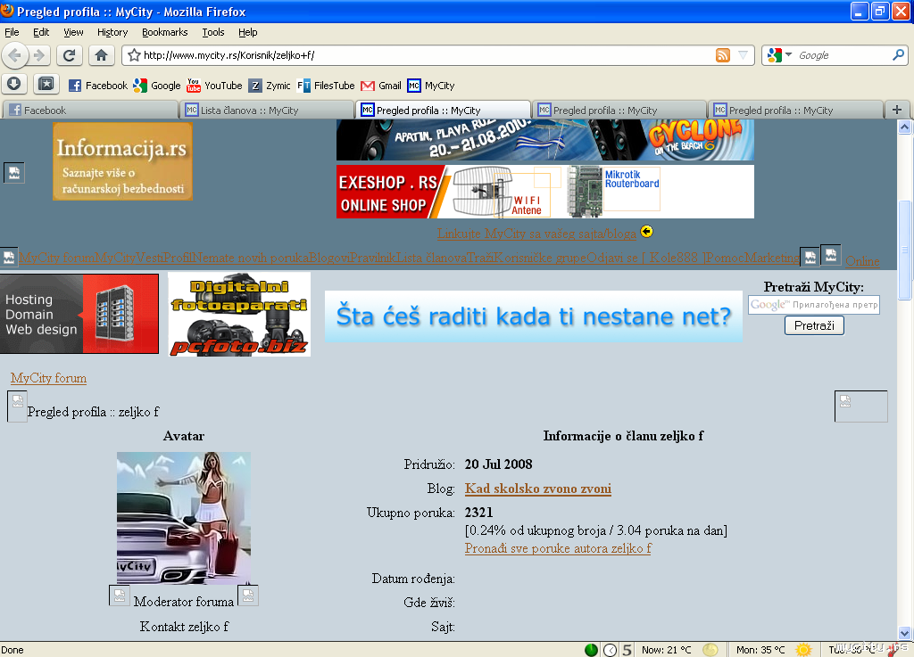Click the yellow arrow icon beside Linkujte link
914x657 pixels.
pos(646,232)
